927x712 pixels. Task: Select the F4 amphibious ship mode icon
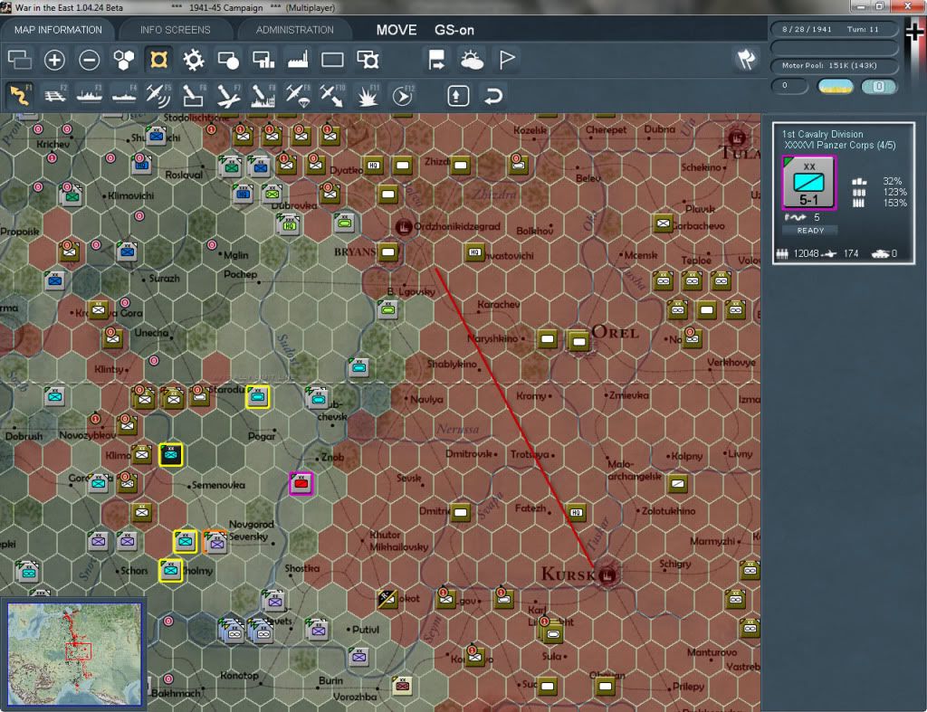(x=124, y=95)
